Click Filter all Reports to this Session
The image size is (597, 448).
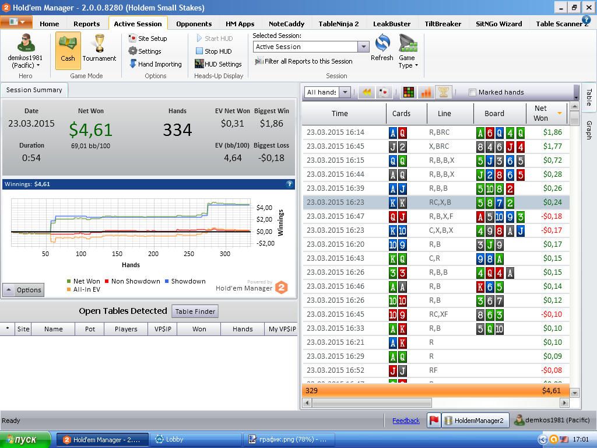(x=304, y=61)
